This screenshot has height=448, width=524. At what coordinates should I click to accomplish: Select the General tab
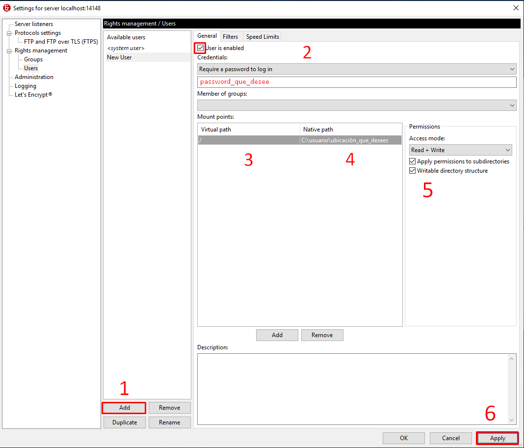point(207,36)
